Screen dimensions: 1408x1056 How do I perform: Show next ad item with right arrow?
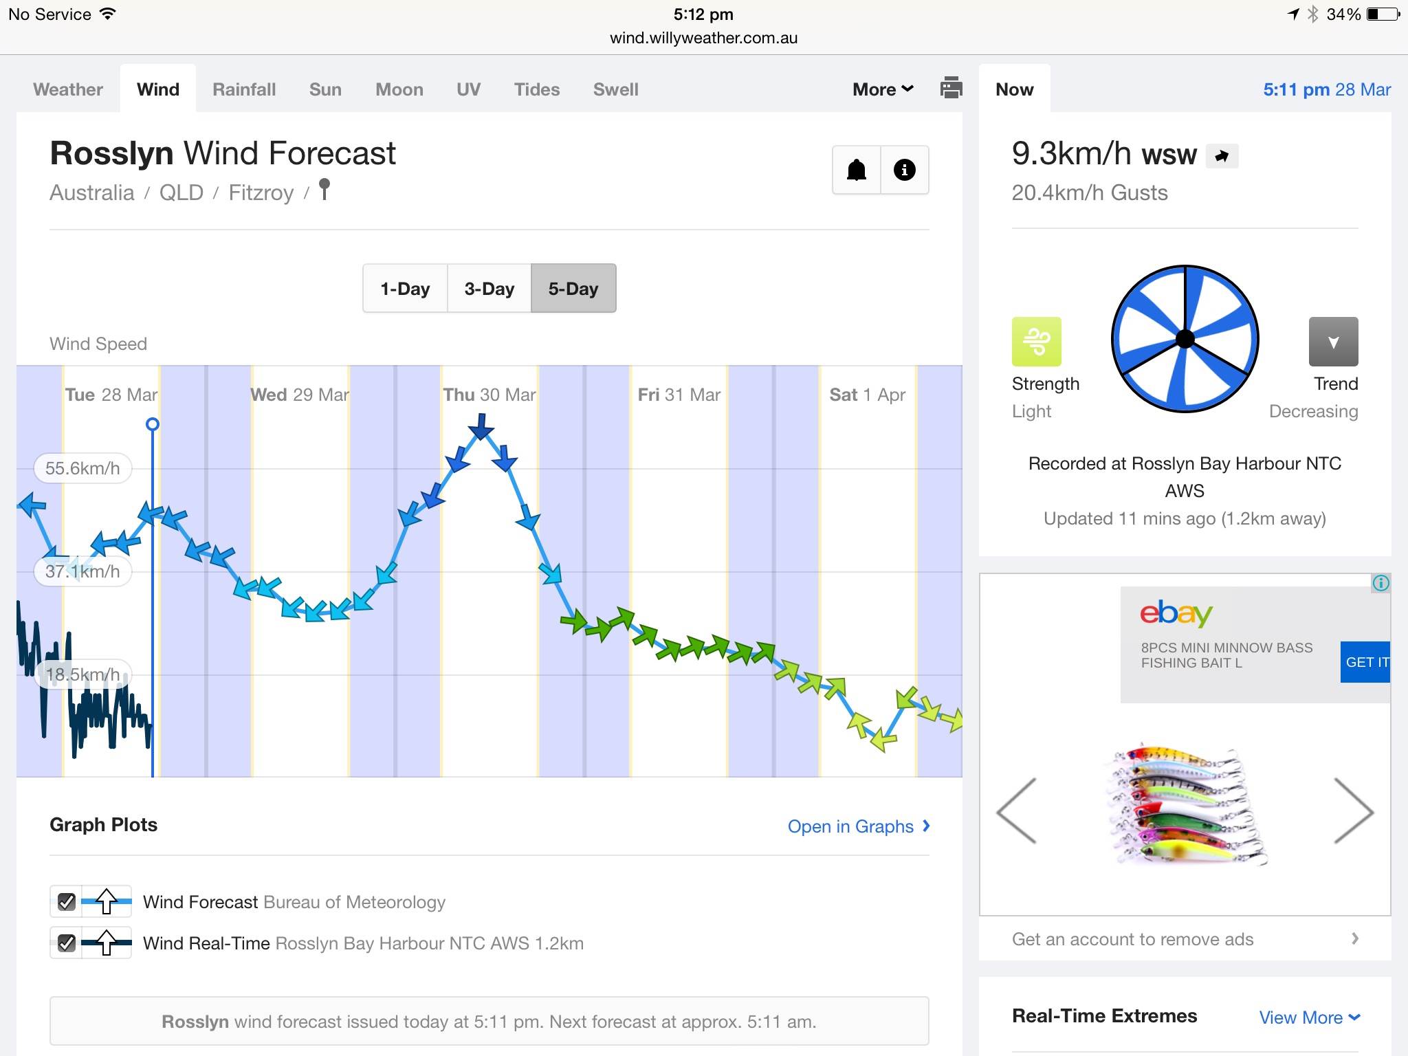[x=1353, y=811]
